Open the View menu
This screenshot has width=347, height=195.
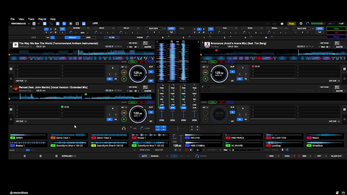21,19
